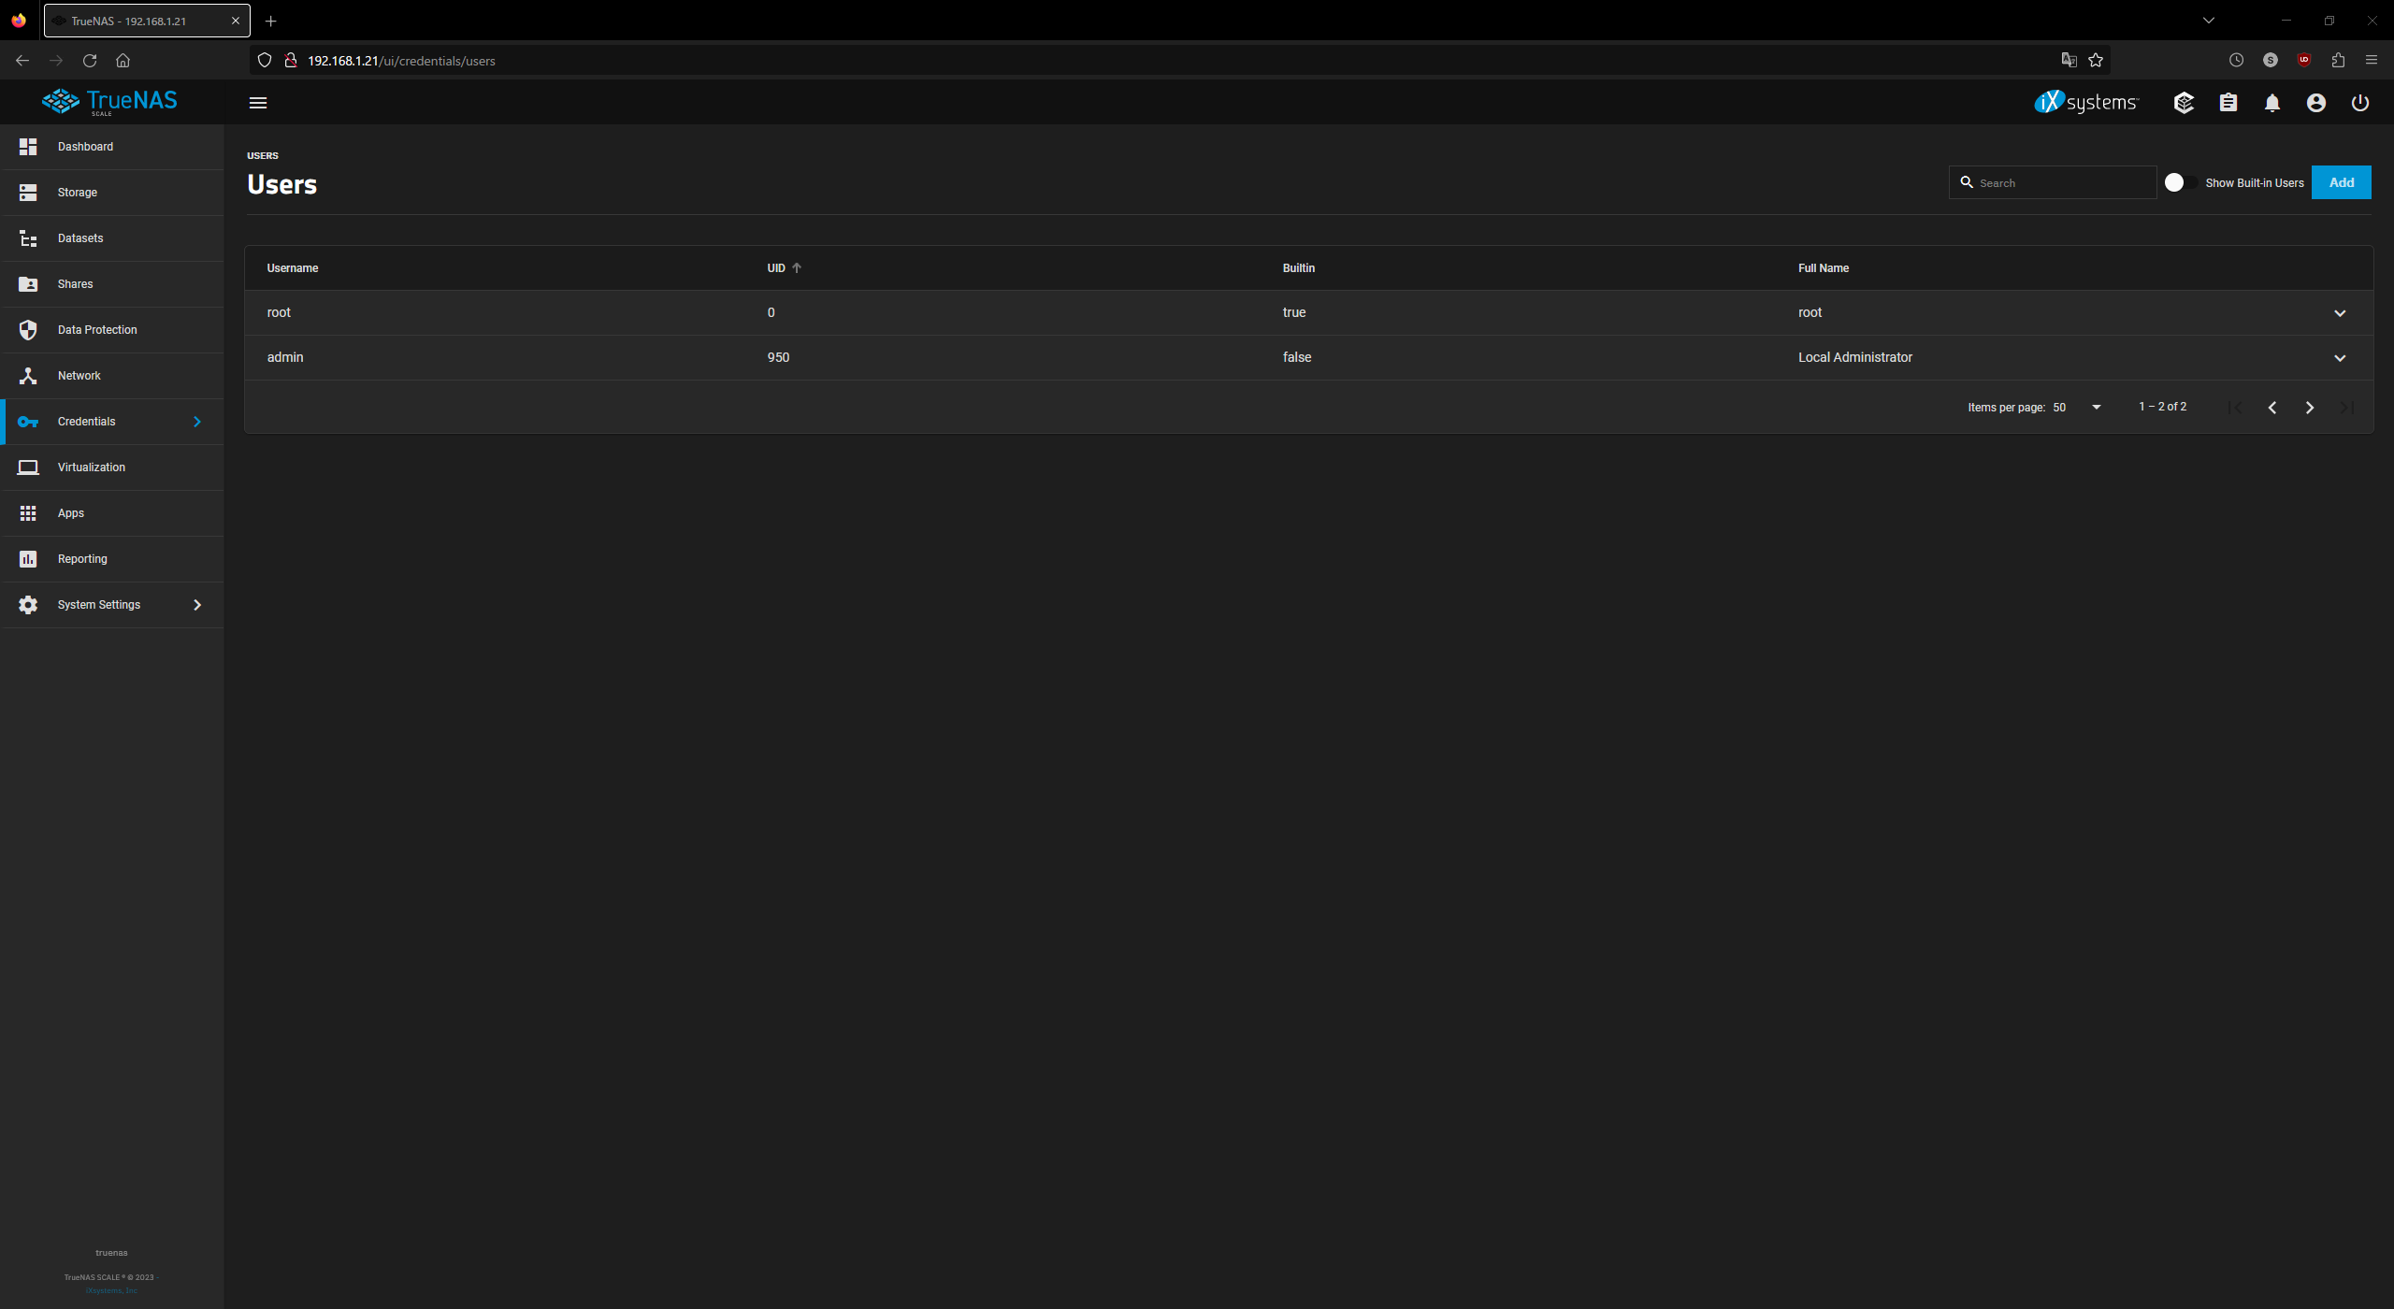View system notifications via the bell icon
The height and width of the screenshot is (1309, 2394).
(x=2271, y=103)
